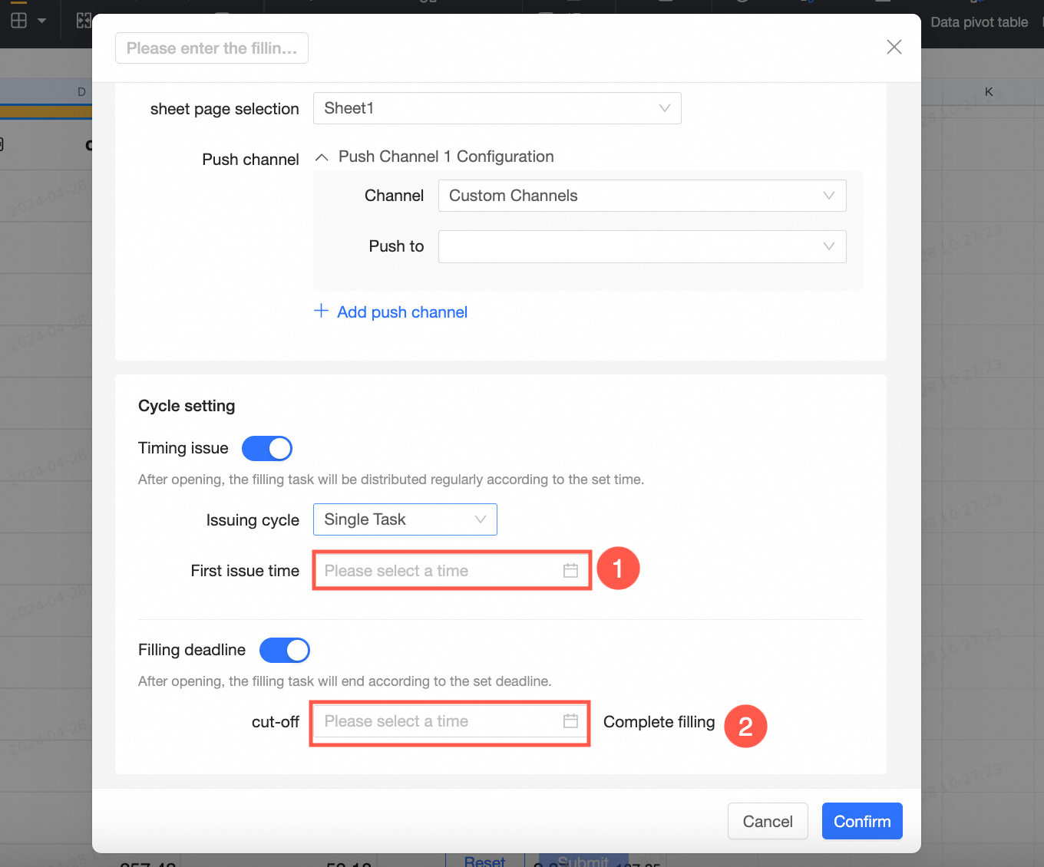The height and width of the screenshot is (867, 1044).
Task: Close the task configuration dialog
Action: point(894,47)
